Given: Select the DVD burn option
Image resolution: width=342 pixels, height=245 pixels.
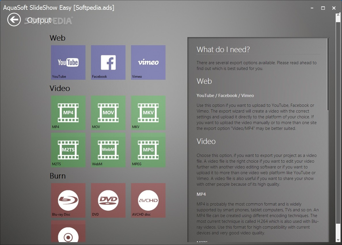Looking at the screenshot, I should click(x=108, y=200).
